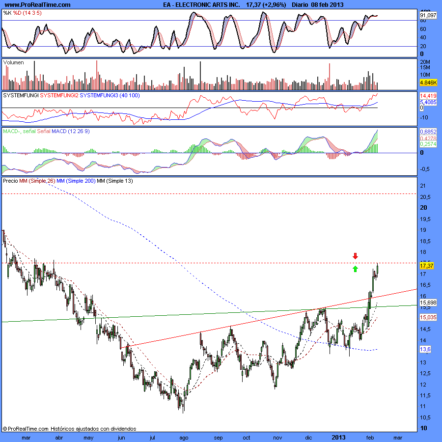Click the red 15,035 moving average value tag
The width and height of the screenshot is (442, 442).
tap(428, 317)
